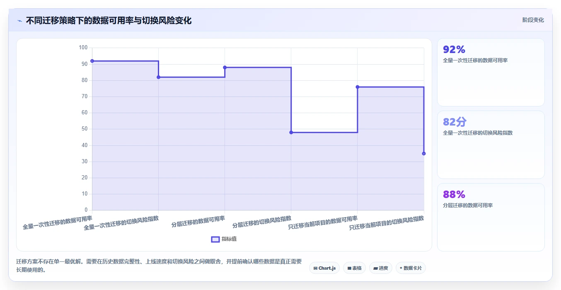Click the 分层迁移的数据可用率 card caption
This screenshot has height=290, width=561.
[x=468, y=205]
